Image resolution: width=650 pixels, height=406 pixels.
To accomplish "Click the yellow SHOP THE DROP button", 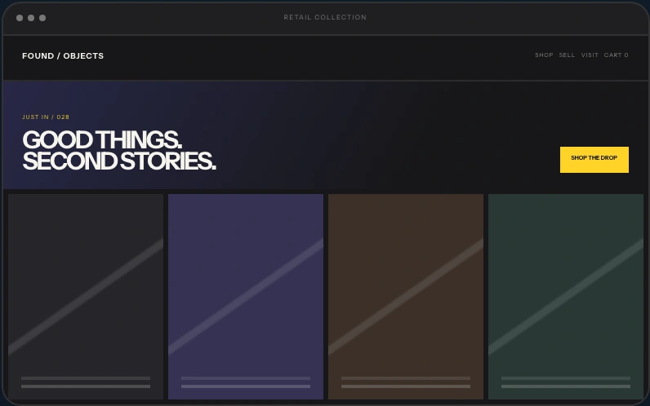I will [x=594, y=159].
